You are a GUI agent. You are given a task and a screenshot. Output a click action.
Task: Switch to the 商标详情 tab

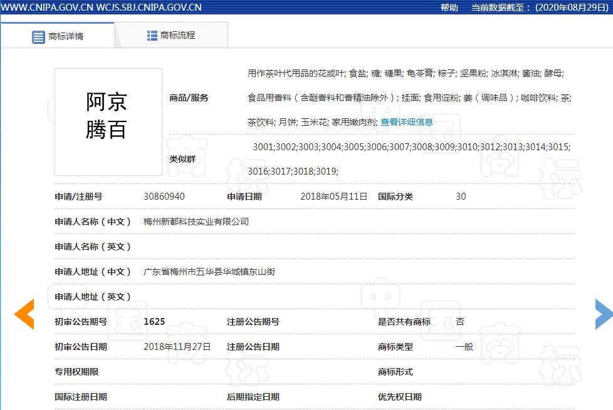[58, 35]
